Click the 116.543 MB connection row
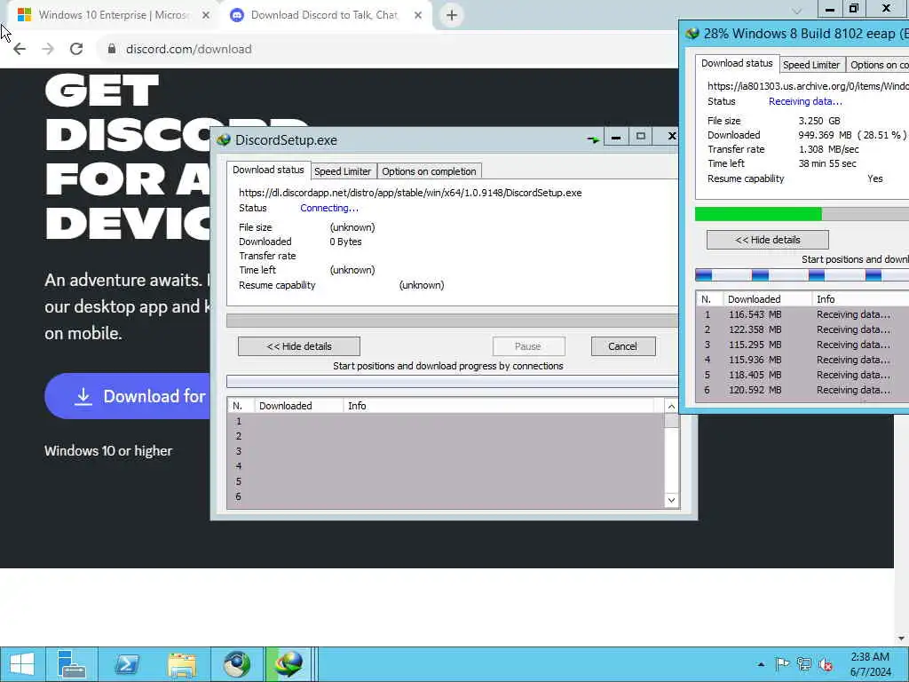Viewport: 909px width, 682px height. 802,314
